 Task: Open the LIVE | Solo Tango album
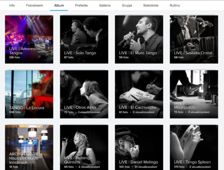pos(84,39)
